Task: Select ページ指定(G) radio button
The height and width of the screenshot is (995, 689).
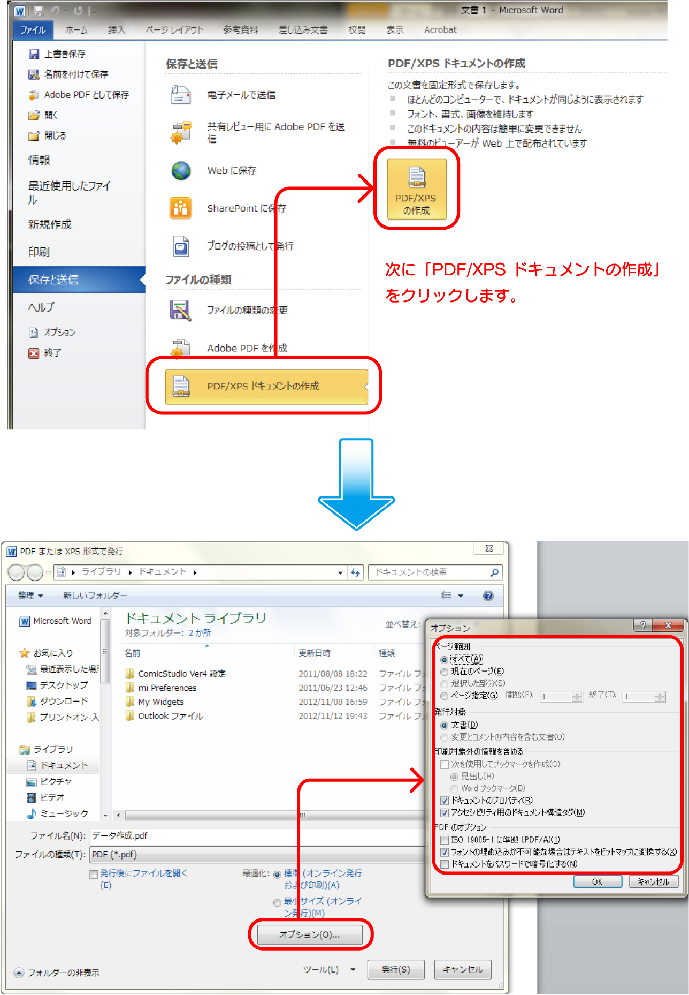Action: click(444, 696)
